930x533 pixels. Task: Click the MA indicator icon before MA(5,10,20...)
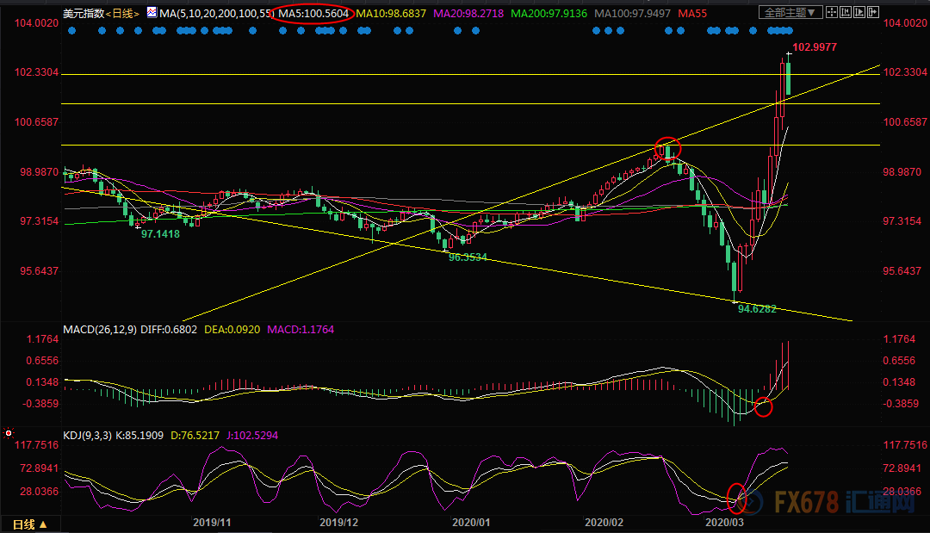pyautogui.click(x=152, y=13)
